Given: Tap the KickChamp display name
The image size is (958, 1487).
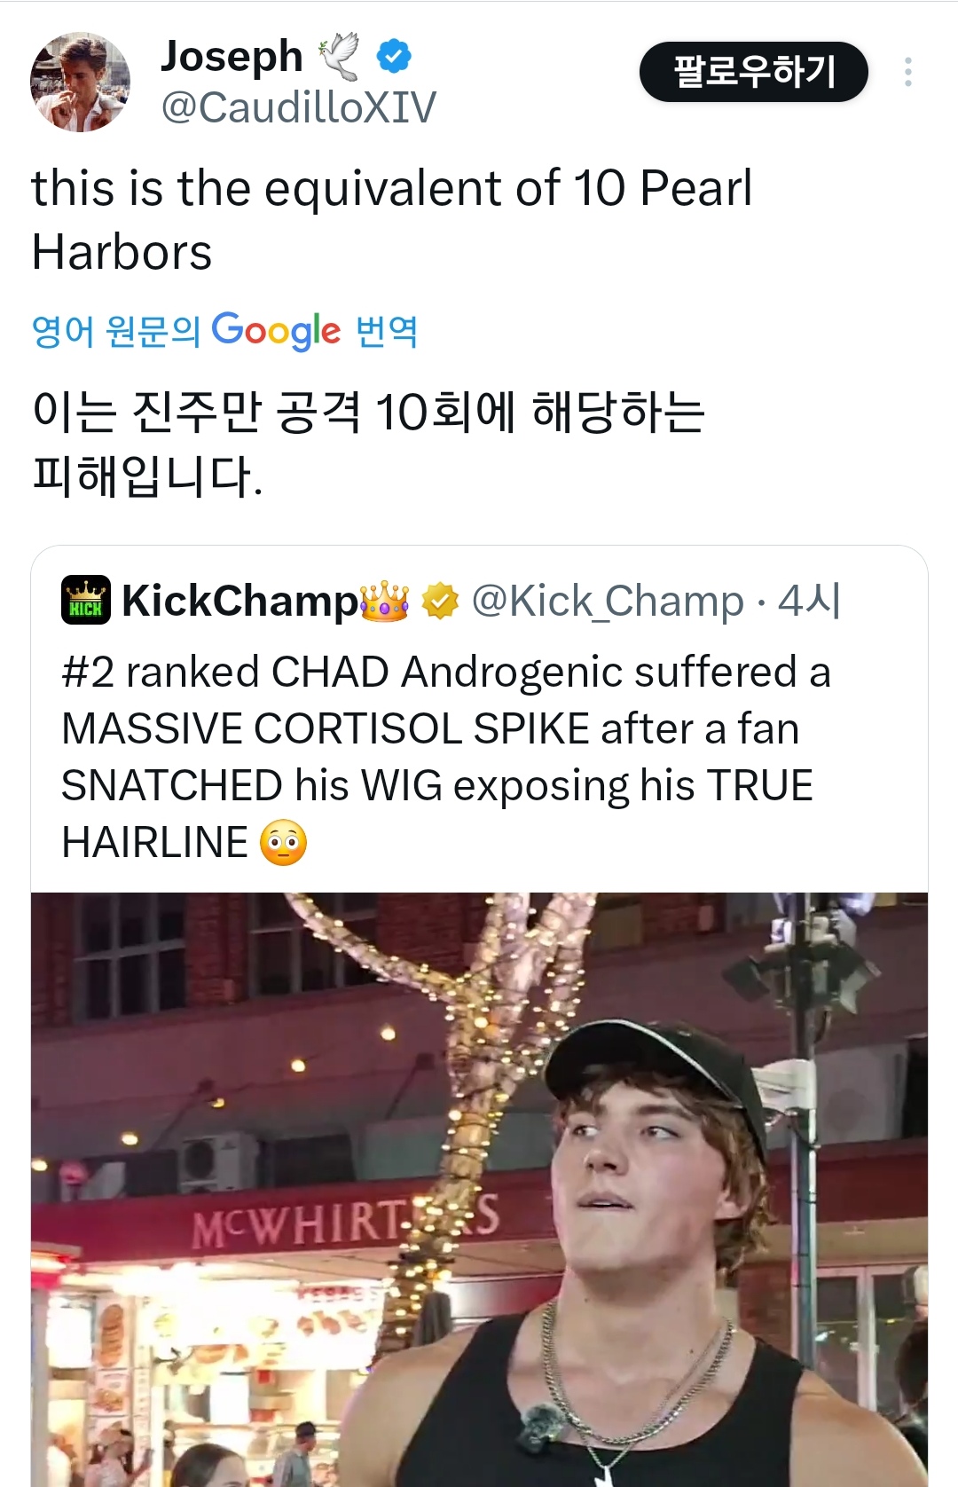Looking at the screenshot, I should (239, 601).
